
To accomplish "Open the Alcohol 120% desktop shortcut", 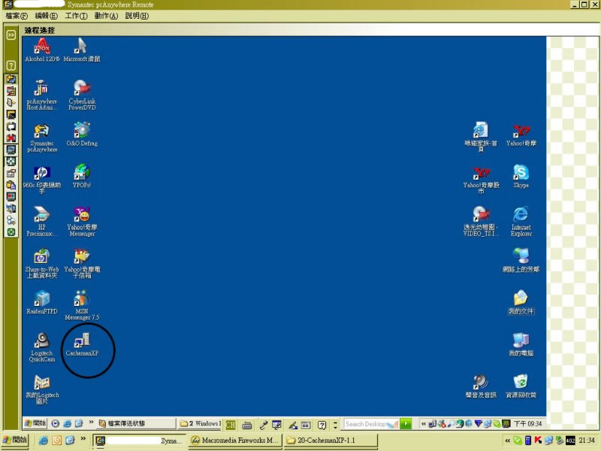I will click(42, 50).
